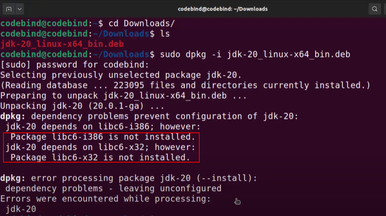The height and width of the screenshot is (216, 386).
Task: Click the window title codebind@codebind: ~/Downloads
Action: click(223, 9)
